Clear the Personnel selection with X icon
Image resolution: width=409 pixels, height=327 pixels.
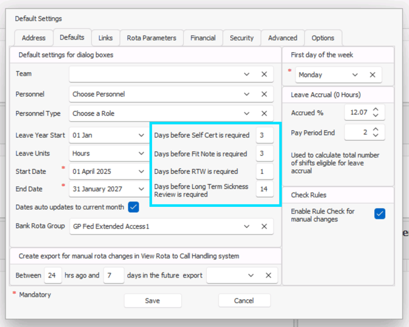click(264, 95)
